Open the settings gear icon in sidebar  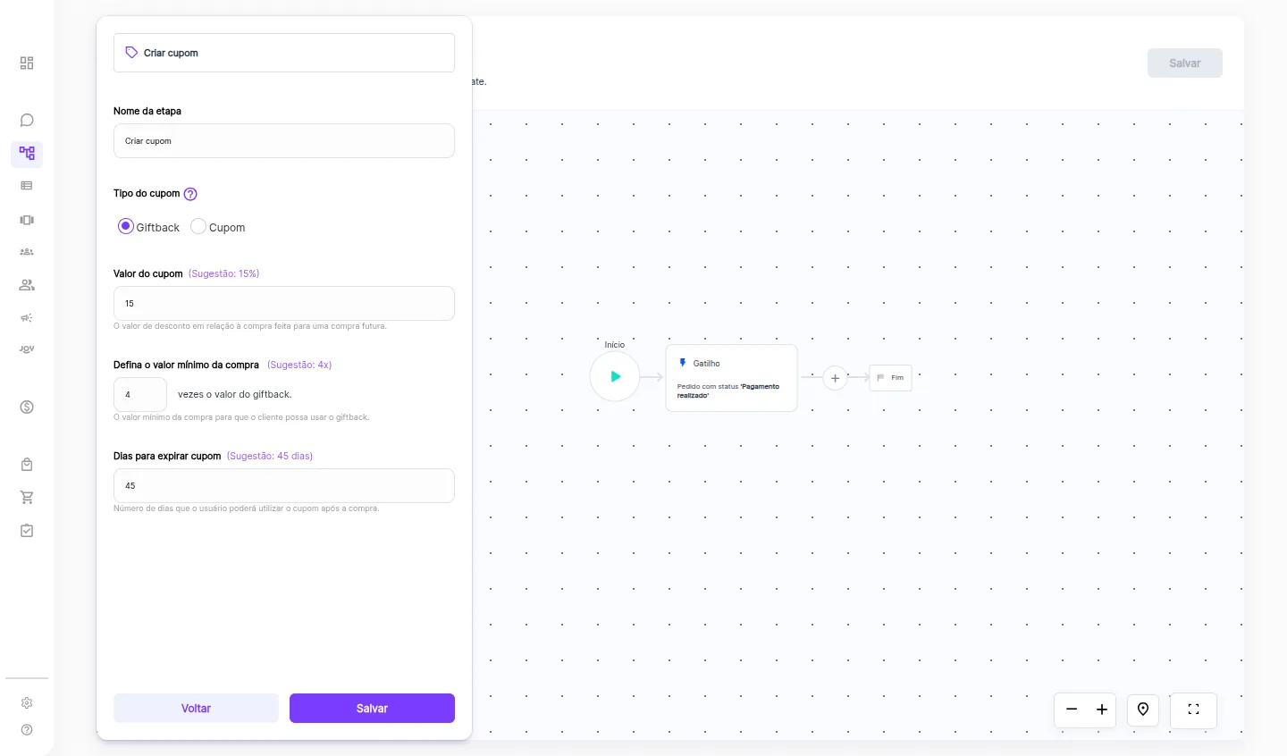coord(27,703)
